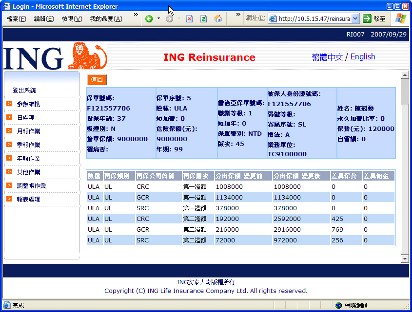Image resolution: width=412 pixels, height=312 pixels.
Task: Open the 檔案(F) menu
Action: 17,19
